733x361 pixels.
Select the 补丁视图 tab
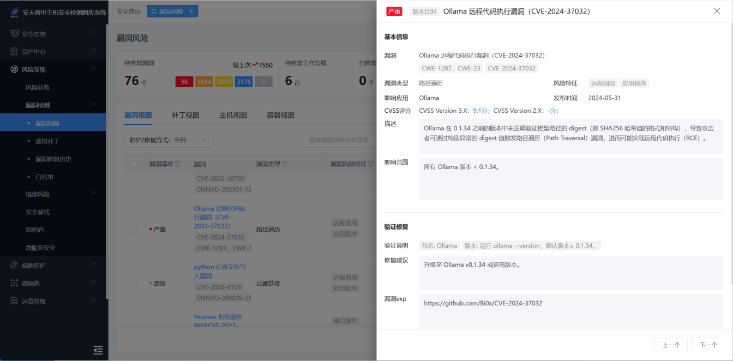(x=185, y=115)
